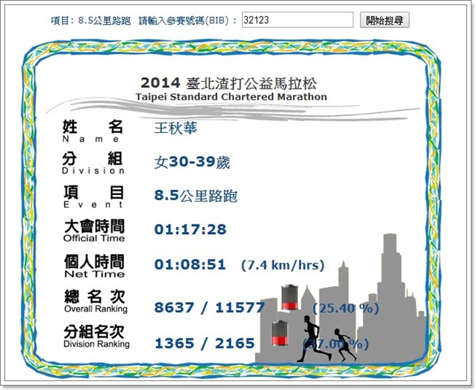Click the BIB number input field
This screenshot has height=390, width=476.
click(x=297, y=20)
